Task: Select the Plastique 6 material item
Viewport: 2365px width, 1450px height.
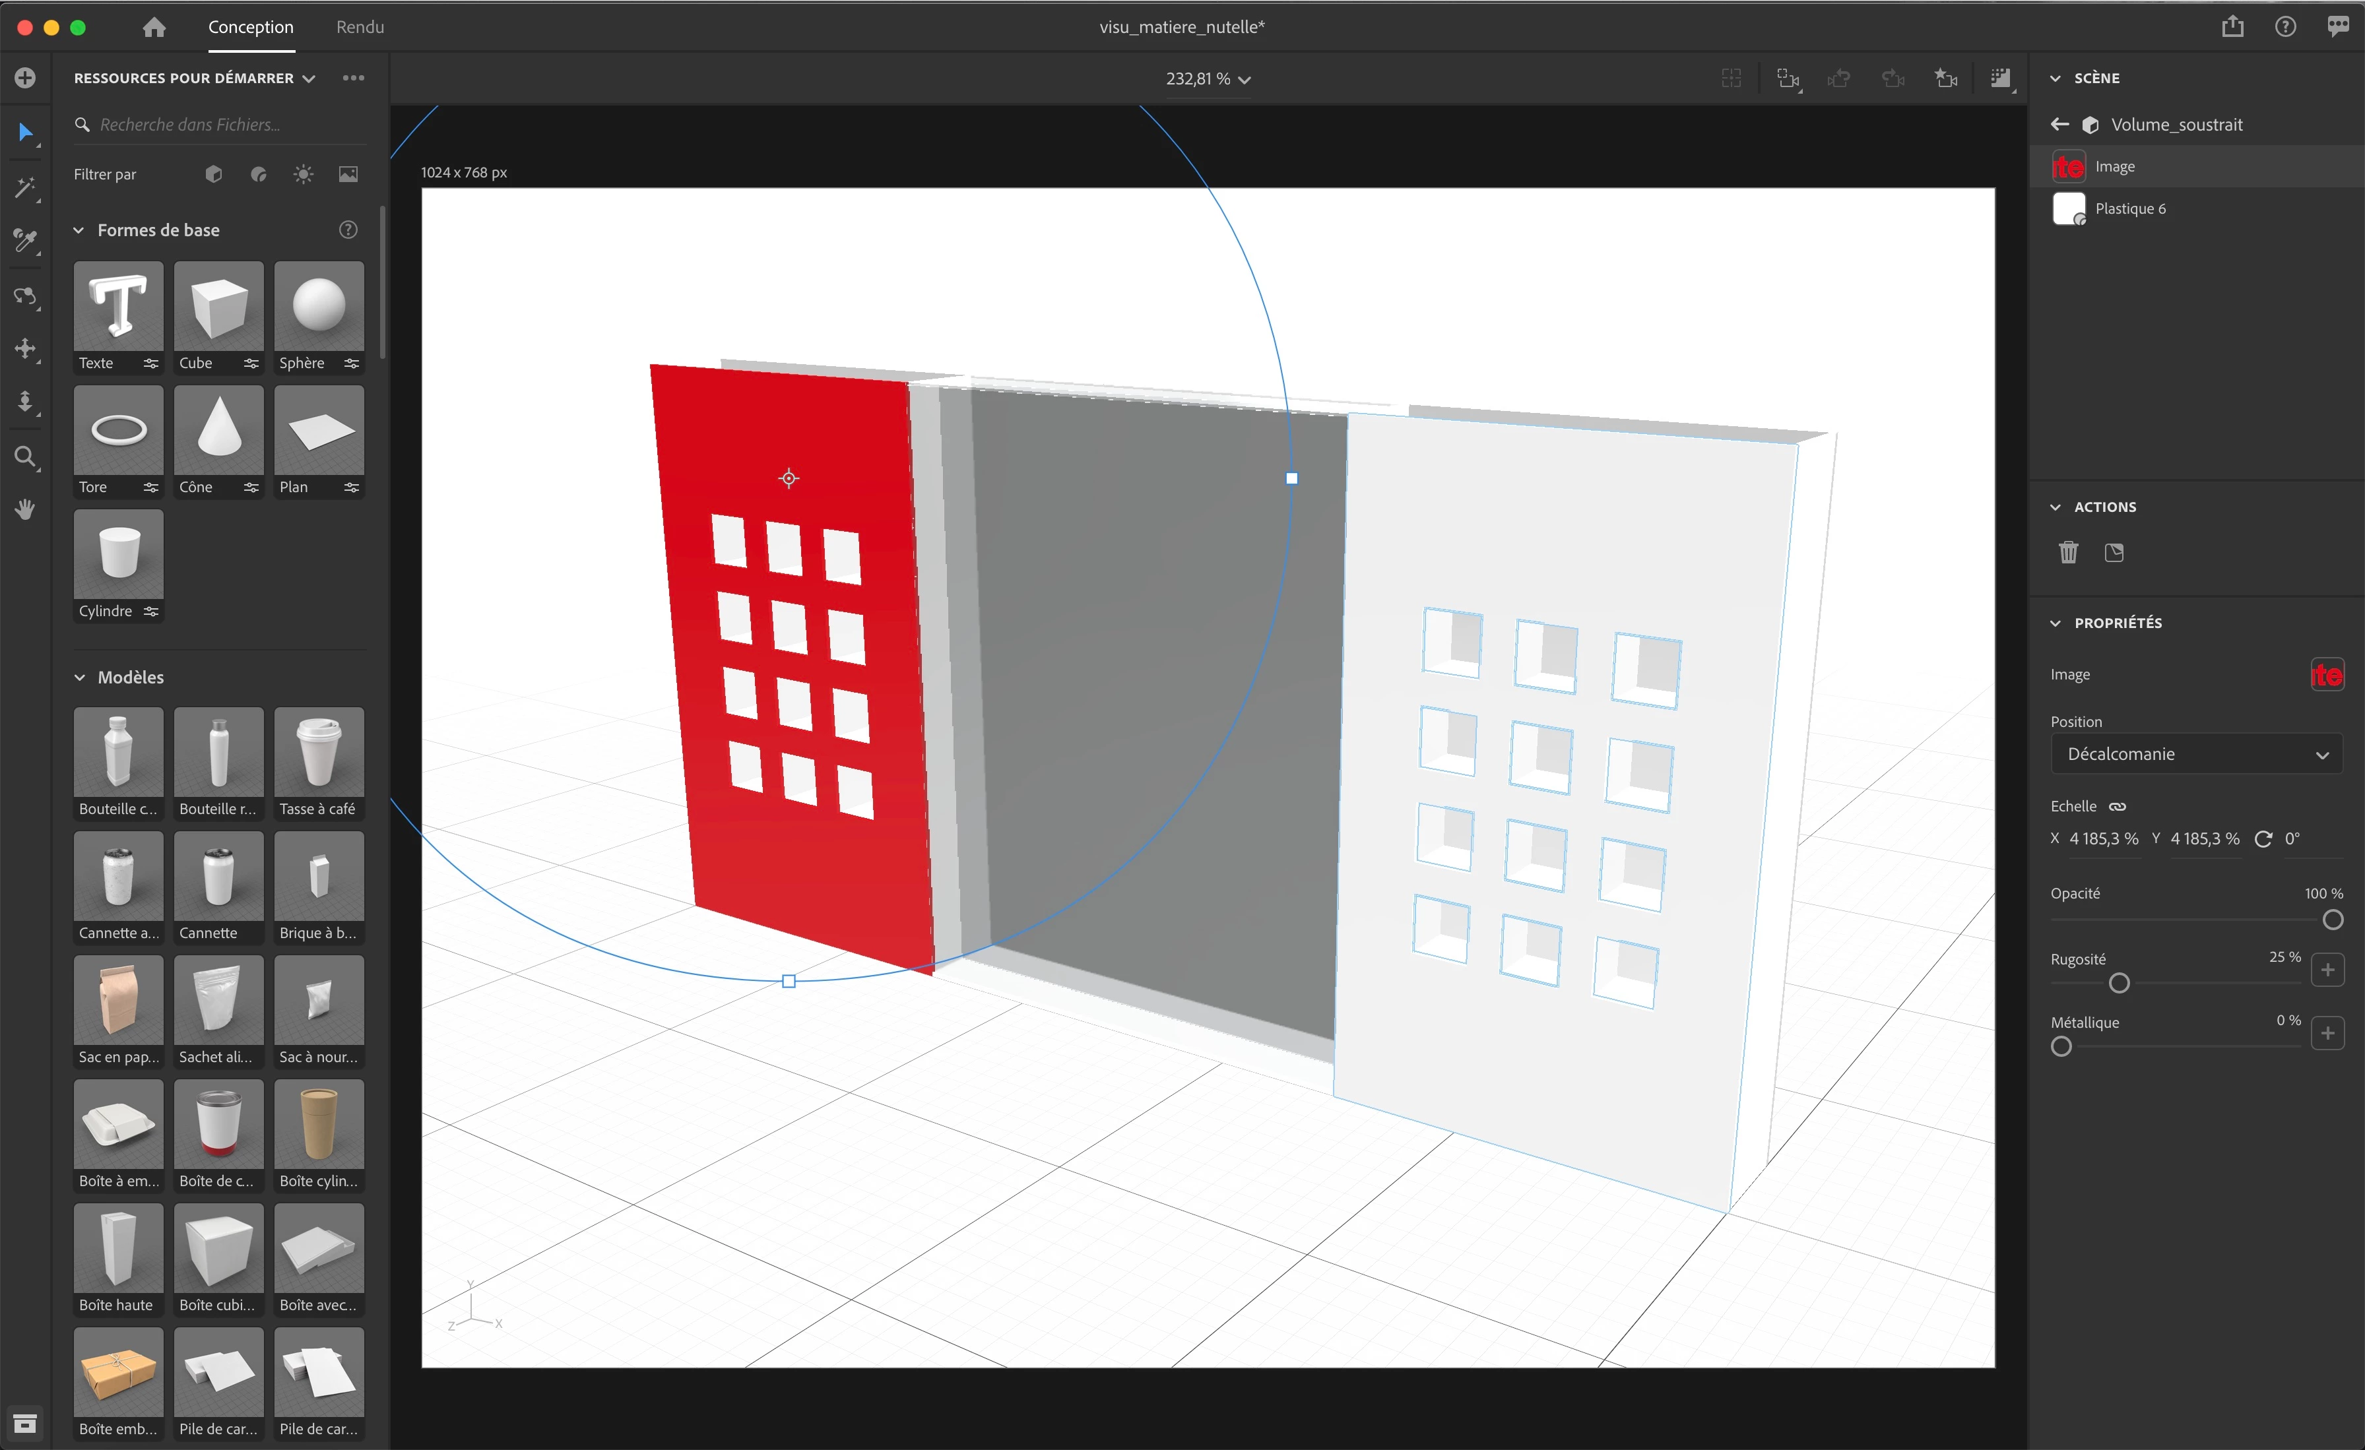Action: tap(2130, 208)
